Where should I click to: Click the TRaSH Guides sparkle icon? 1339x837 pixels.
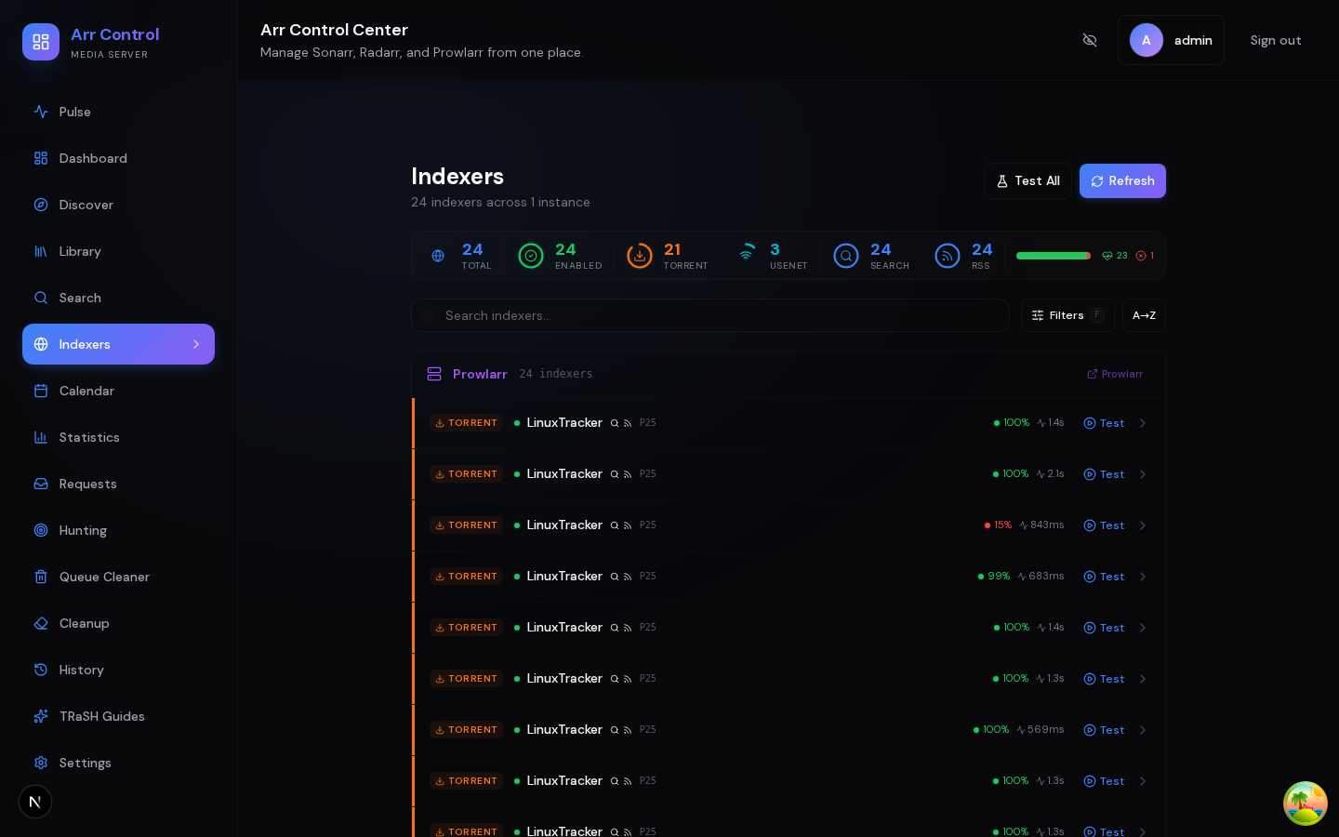point(41,716)
